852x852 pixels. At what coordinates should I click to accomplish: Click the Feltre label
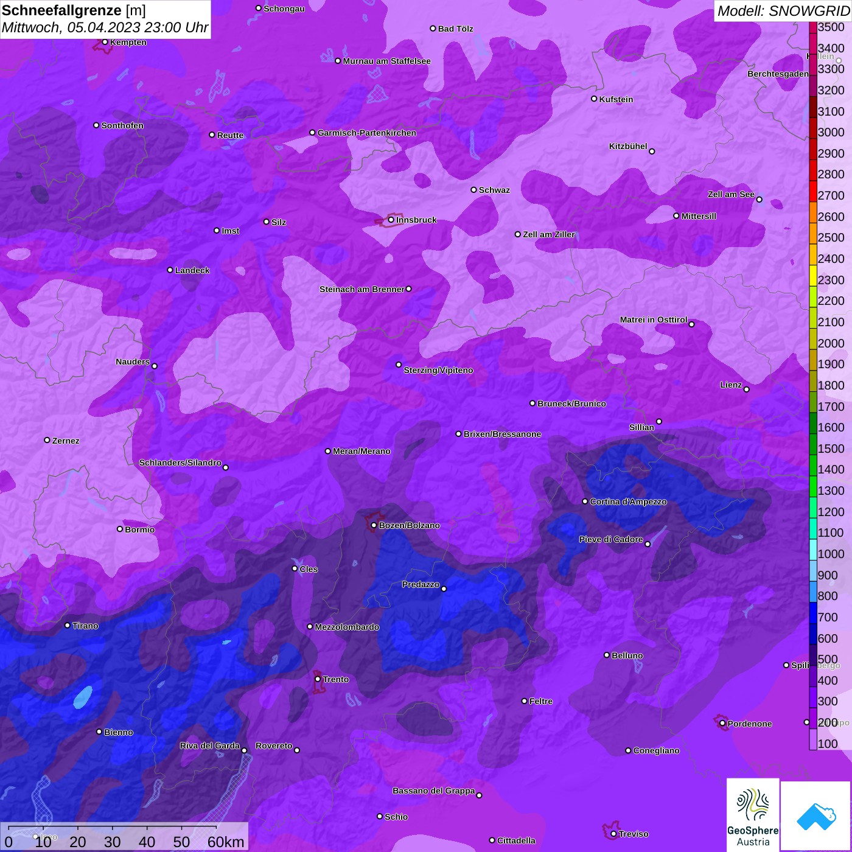point(541,701)
